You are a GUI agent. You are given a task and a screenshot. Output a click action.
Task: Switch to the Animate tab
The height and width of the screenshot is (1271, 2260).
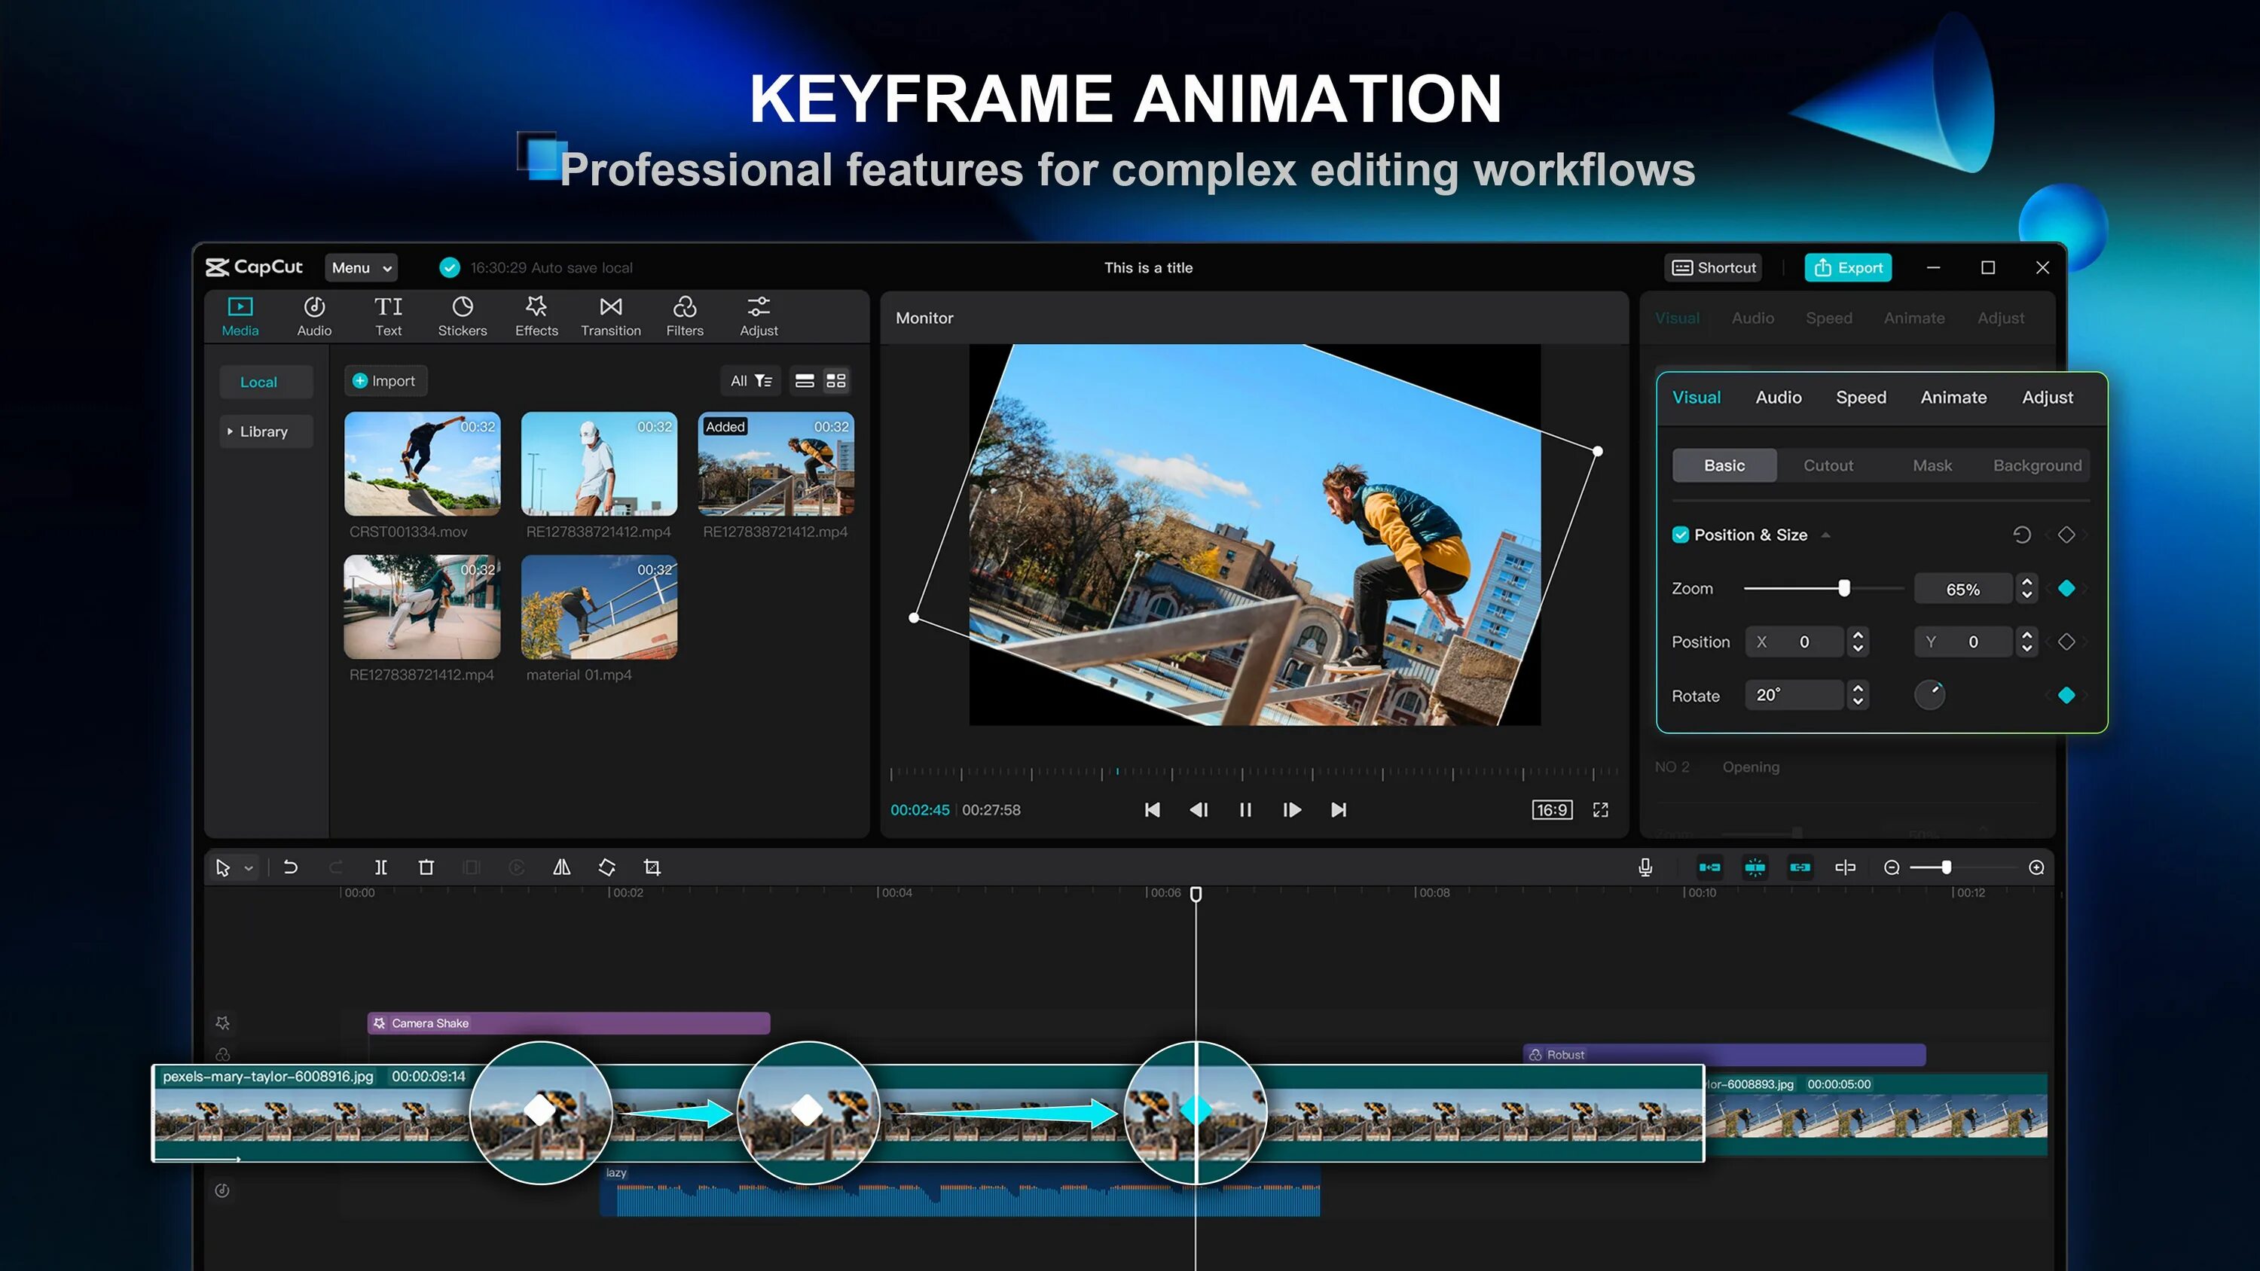click(1953, 398)
